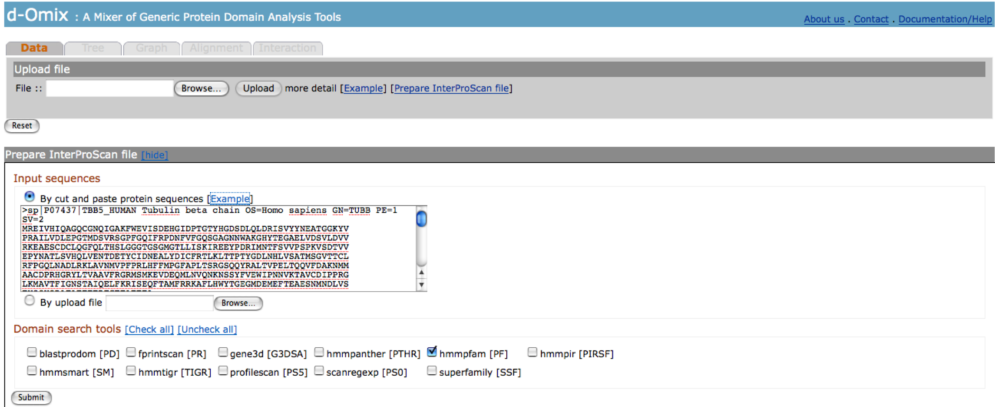The width and height of the screenshot is (995, 407).
Task: Enable gene3d [G3DSA] checkbox
Action: pos(223,352)
